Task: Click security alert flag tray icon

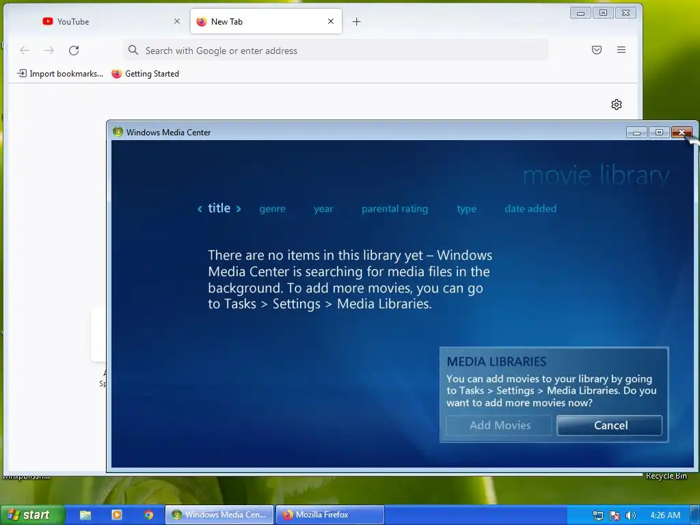Action: (615, 515)
